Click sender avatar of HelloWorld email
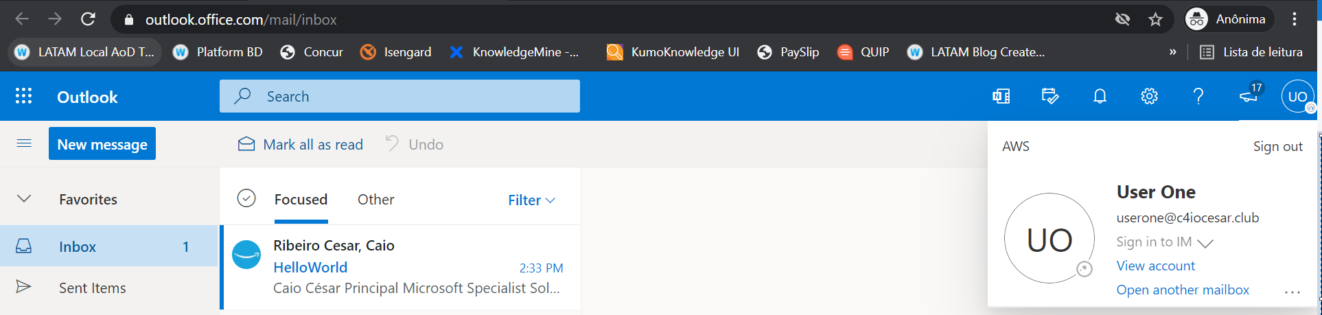This screenshot has width=1322, height=315. 246,255
